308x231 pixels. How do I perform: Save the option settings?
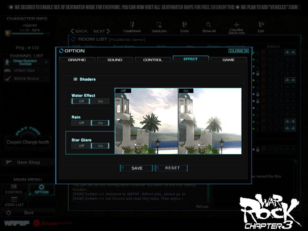pos(136,168)
